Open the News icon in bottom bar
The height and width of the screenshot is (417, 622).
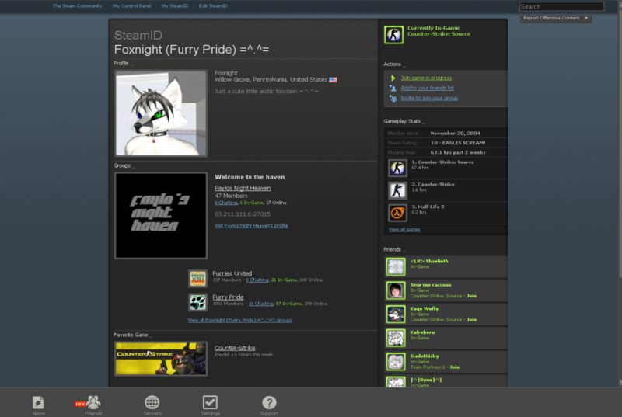(38, 403)
